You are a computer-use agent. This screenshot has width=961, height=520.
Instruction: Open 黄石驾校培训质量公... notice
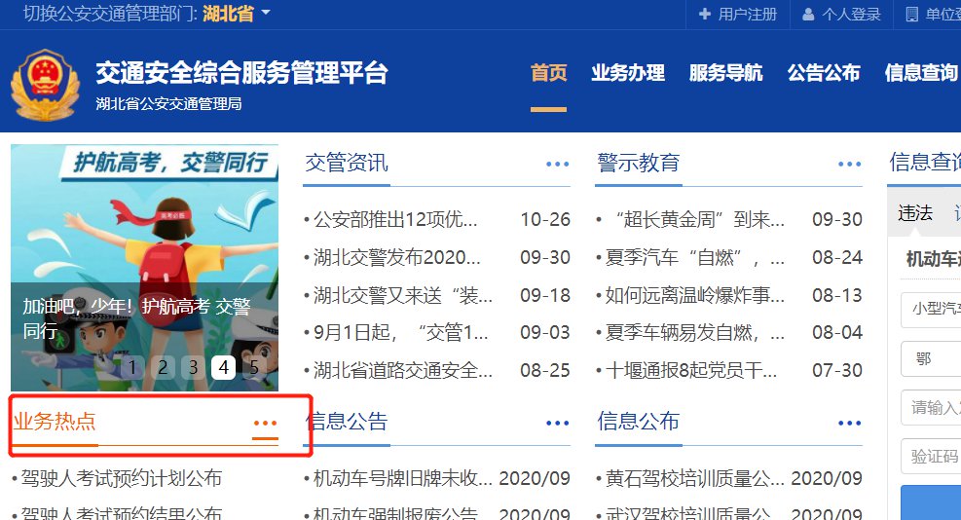pos(694,478)
